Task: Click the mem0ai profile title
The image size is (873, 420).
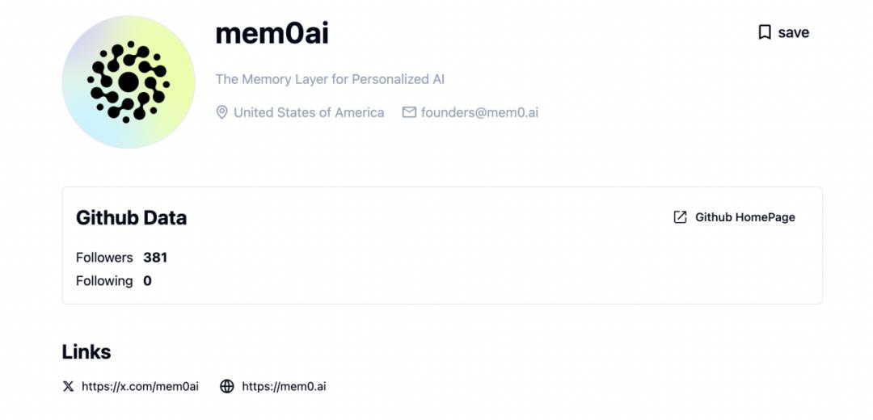Action: 272,33
